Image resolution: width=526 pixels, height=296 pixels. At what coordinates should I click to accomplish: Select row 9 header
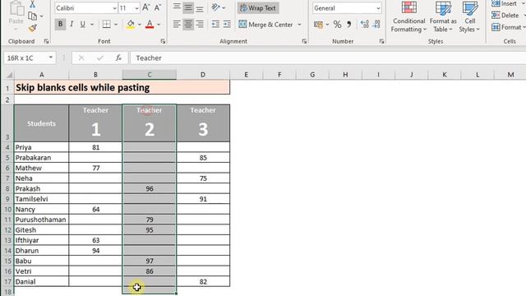click(x=7, y=199)
